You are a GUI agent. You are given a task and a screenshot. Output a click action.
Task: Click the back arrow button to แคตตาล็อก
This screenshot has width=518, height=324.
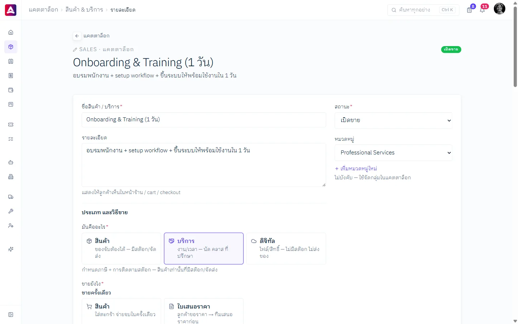(77, 36)
